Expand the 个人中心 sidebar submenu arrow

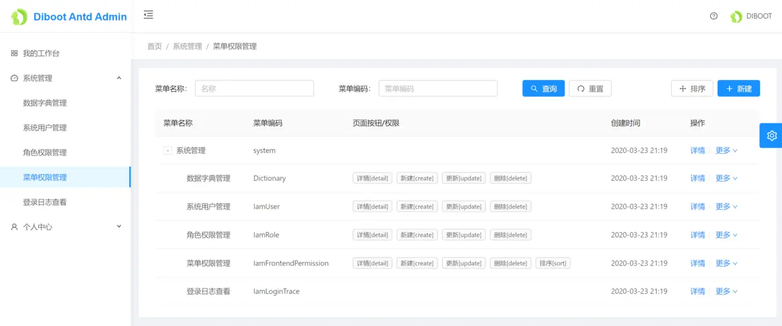click(119, 227)
